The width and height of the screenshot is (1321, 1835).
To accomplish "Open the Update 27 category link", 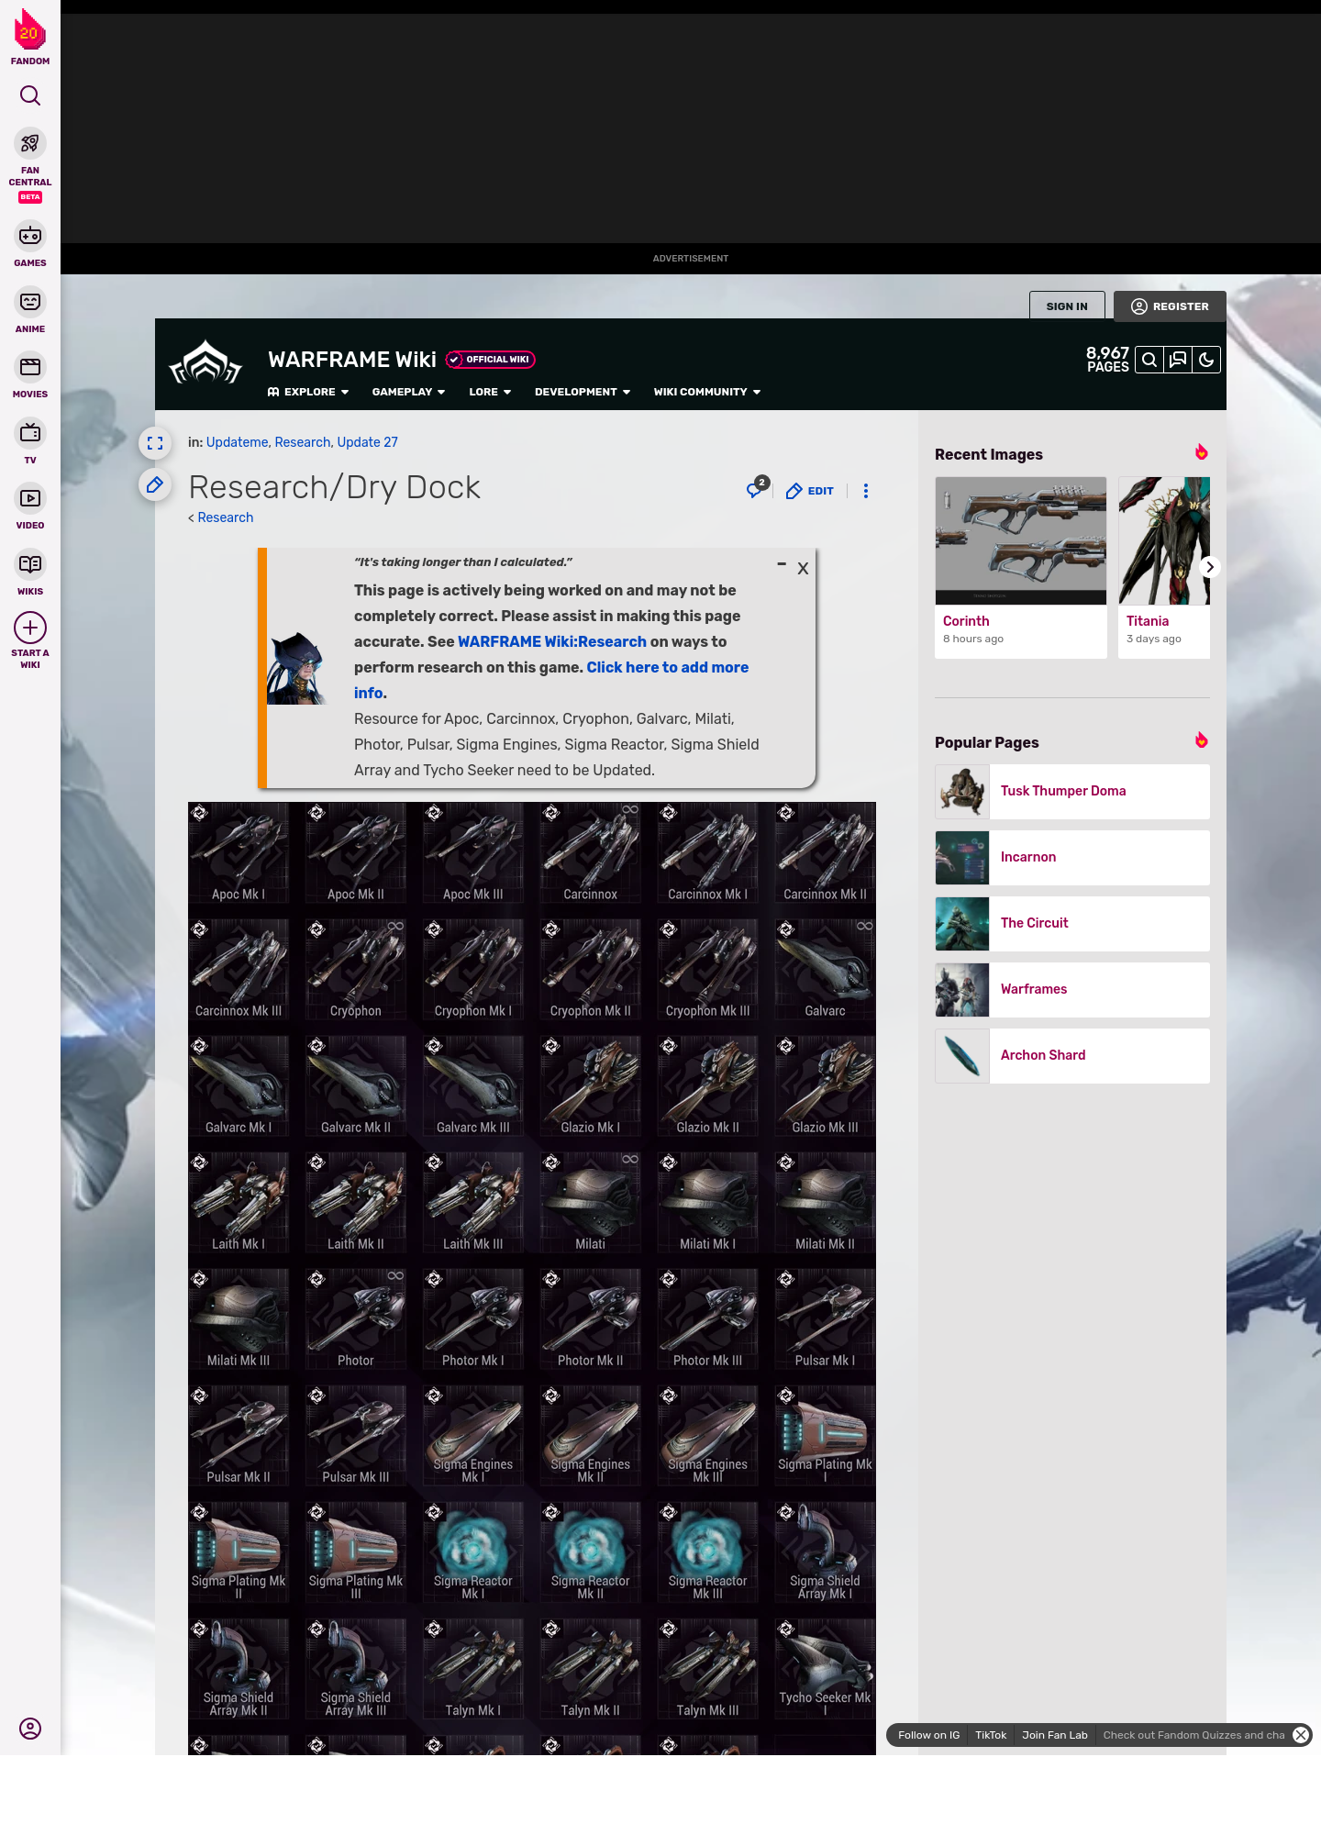I will click(368, 442).
